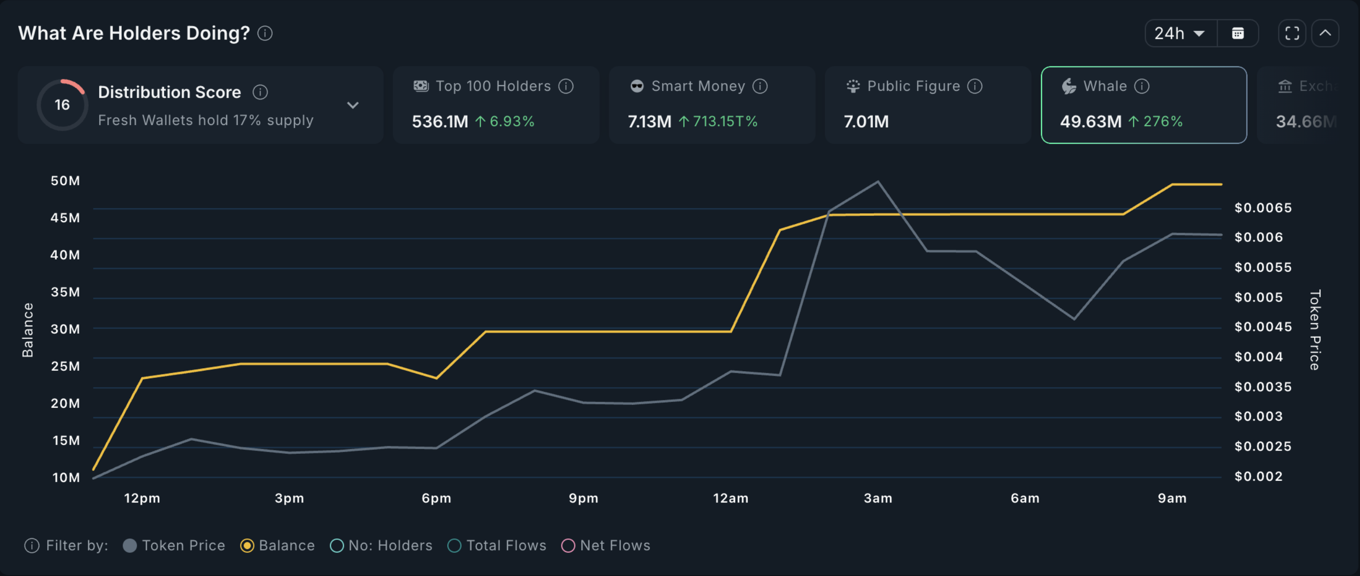Enable Total Flows filter
1360x576 pixels.
(x=497, y=545)
